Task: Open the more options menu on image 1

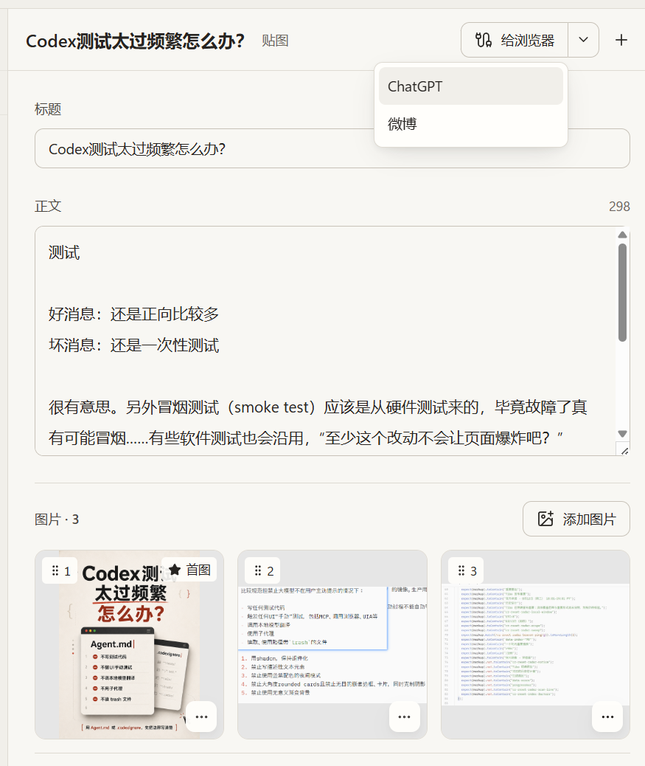Action: click(x=201, y=717)
